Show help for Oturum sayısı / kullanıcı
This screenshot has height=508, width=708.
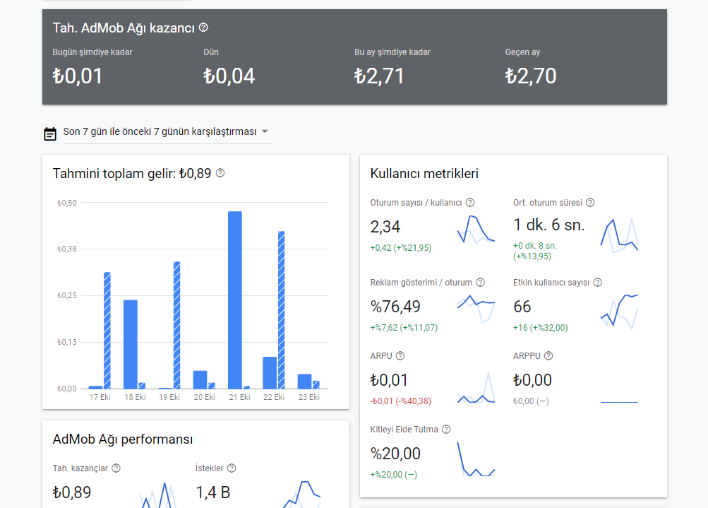click(470, 203)
